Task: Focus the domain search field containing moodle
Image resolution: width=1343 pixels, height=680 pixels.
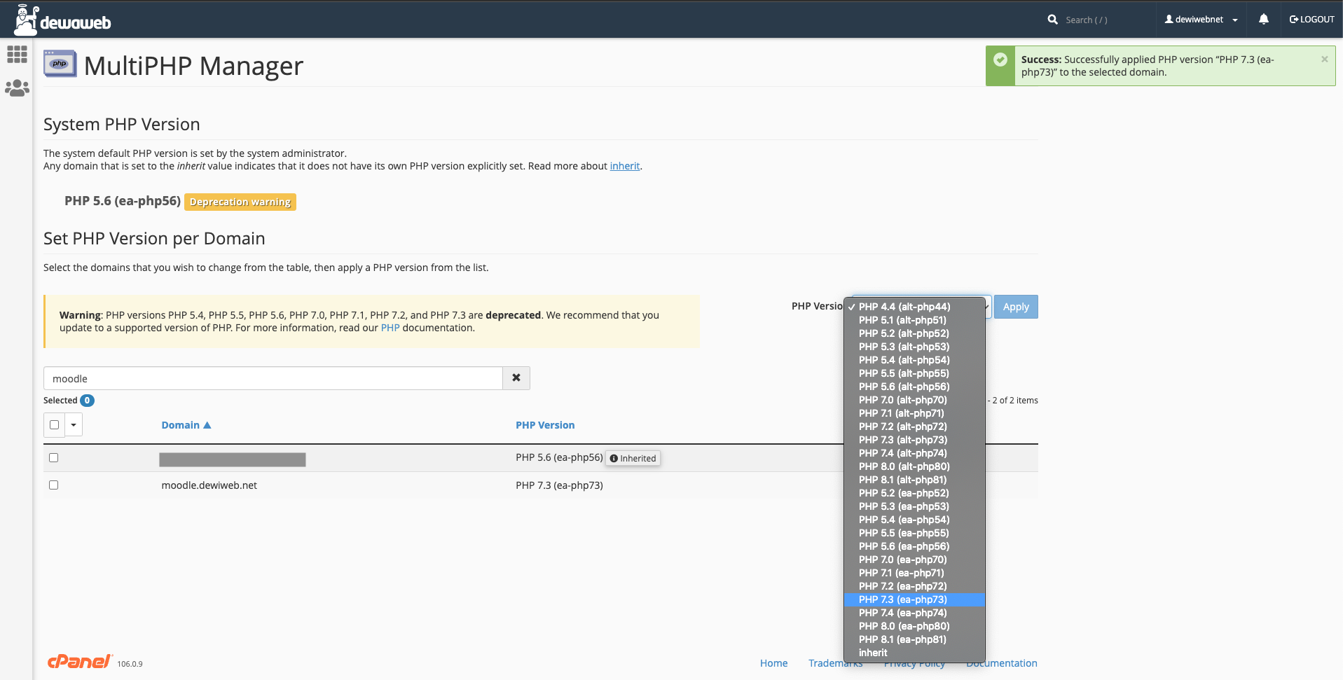Action: [273, 378]
